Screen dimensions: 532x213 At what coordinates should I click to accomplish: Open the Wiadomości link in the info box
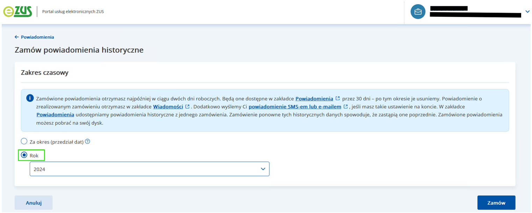tap(168, 106)
